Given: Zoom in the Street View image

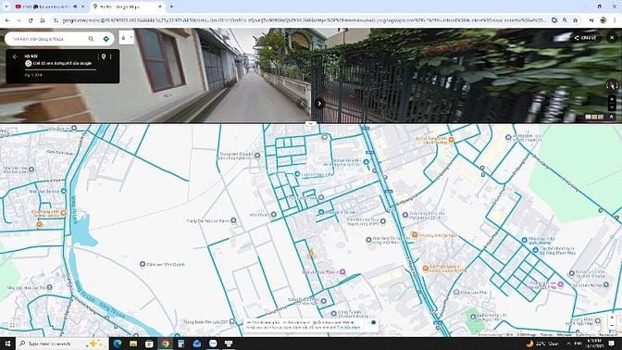Looking at the screenshot, I should point(612,99).
